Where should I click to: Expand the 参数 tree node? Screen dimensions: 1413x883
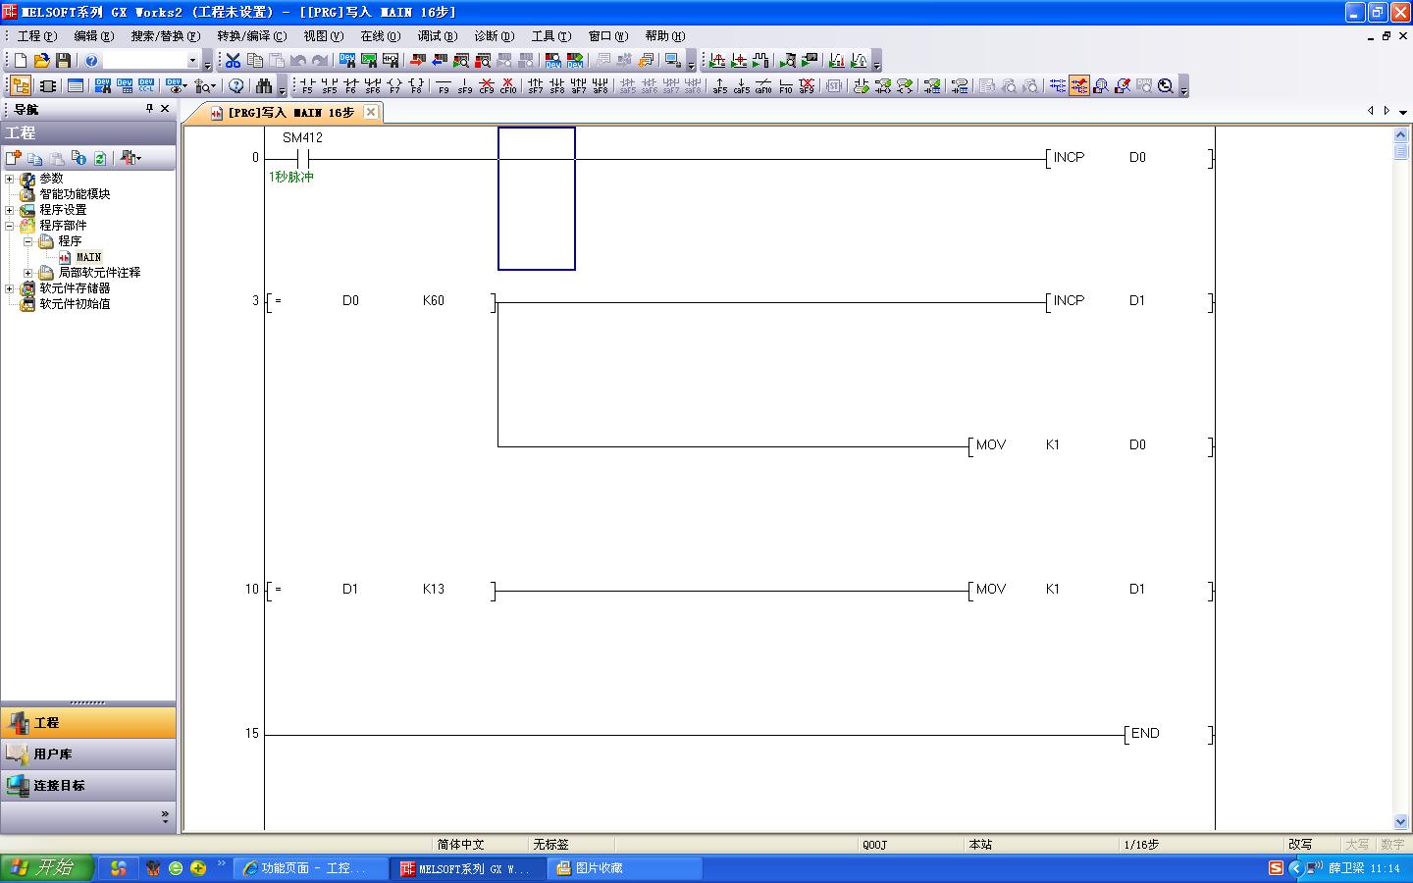(x=10, y=179)
